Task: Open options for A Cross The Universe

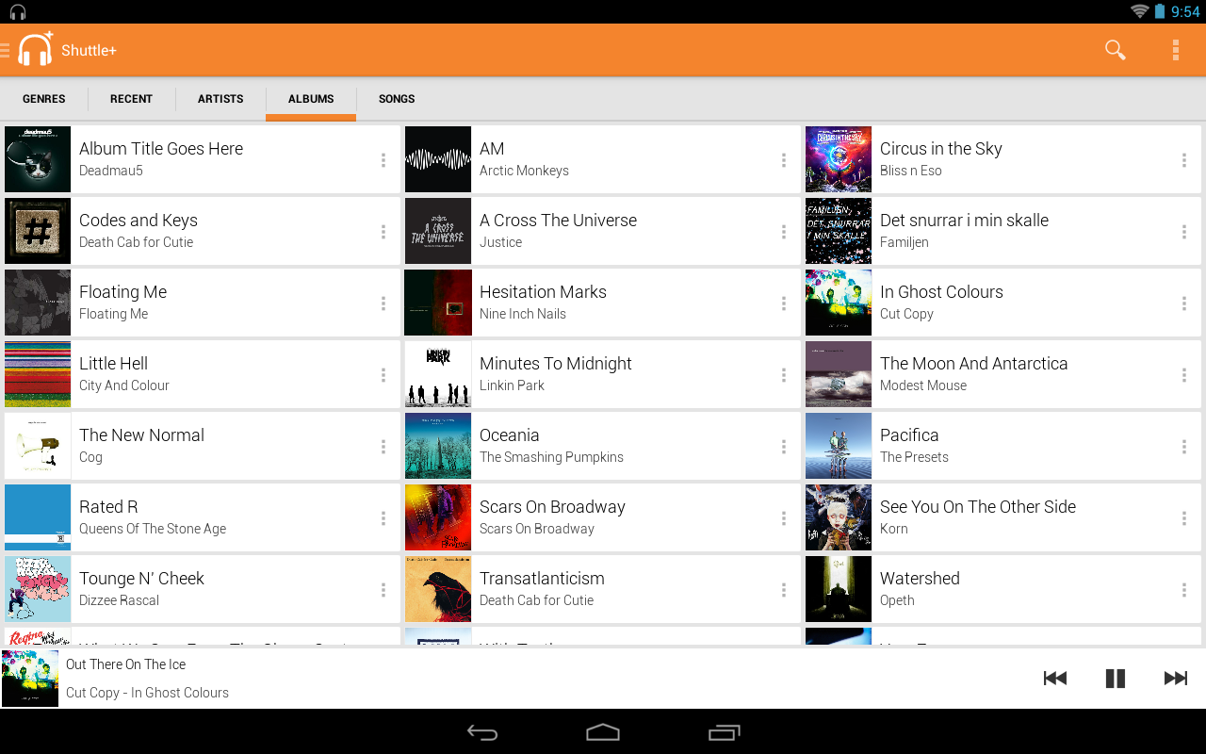Action: 784,232
